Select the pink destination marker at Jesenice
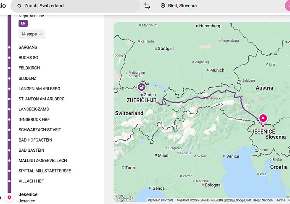This screenshot has width=290, height=204. click(263, 118)
